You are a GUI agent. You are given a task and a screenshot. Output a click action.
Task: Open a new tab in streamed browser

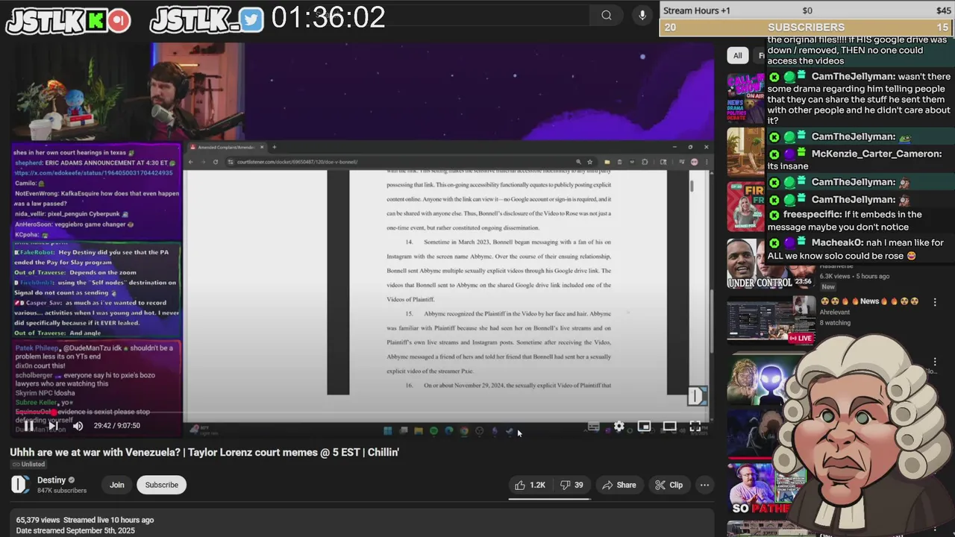[x=274, y=147]
